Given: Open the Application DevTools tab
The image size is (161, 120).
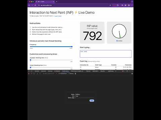Looking at the screenshot, I should (95, 71).
